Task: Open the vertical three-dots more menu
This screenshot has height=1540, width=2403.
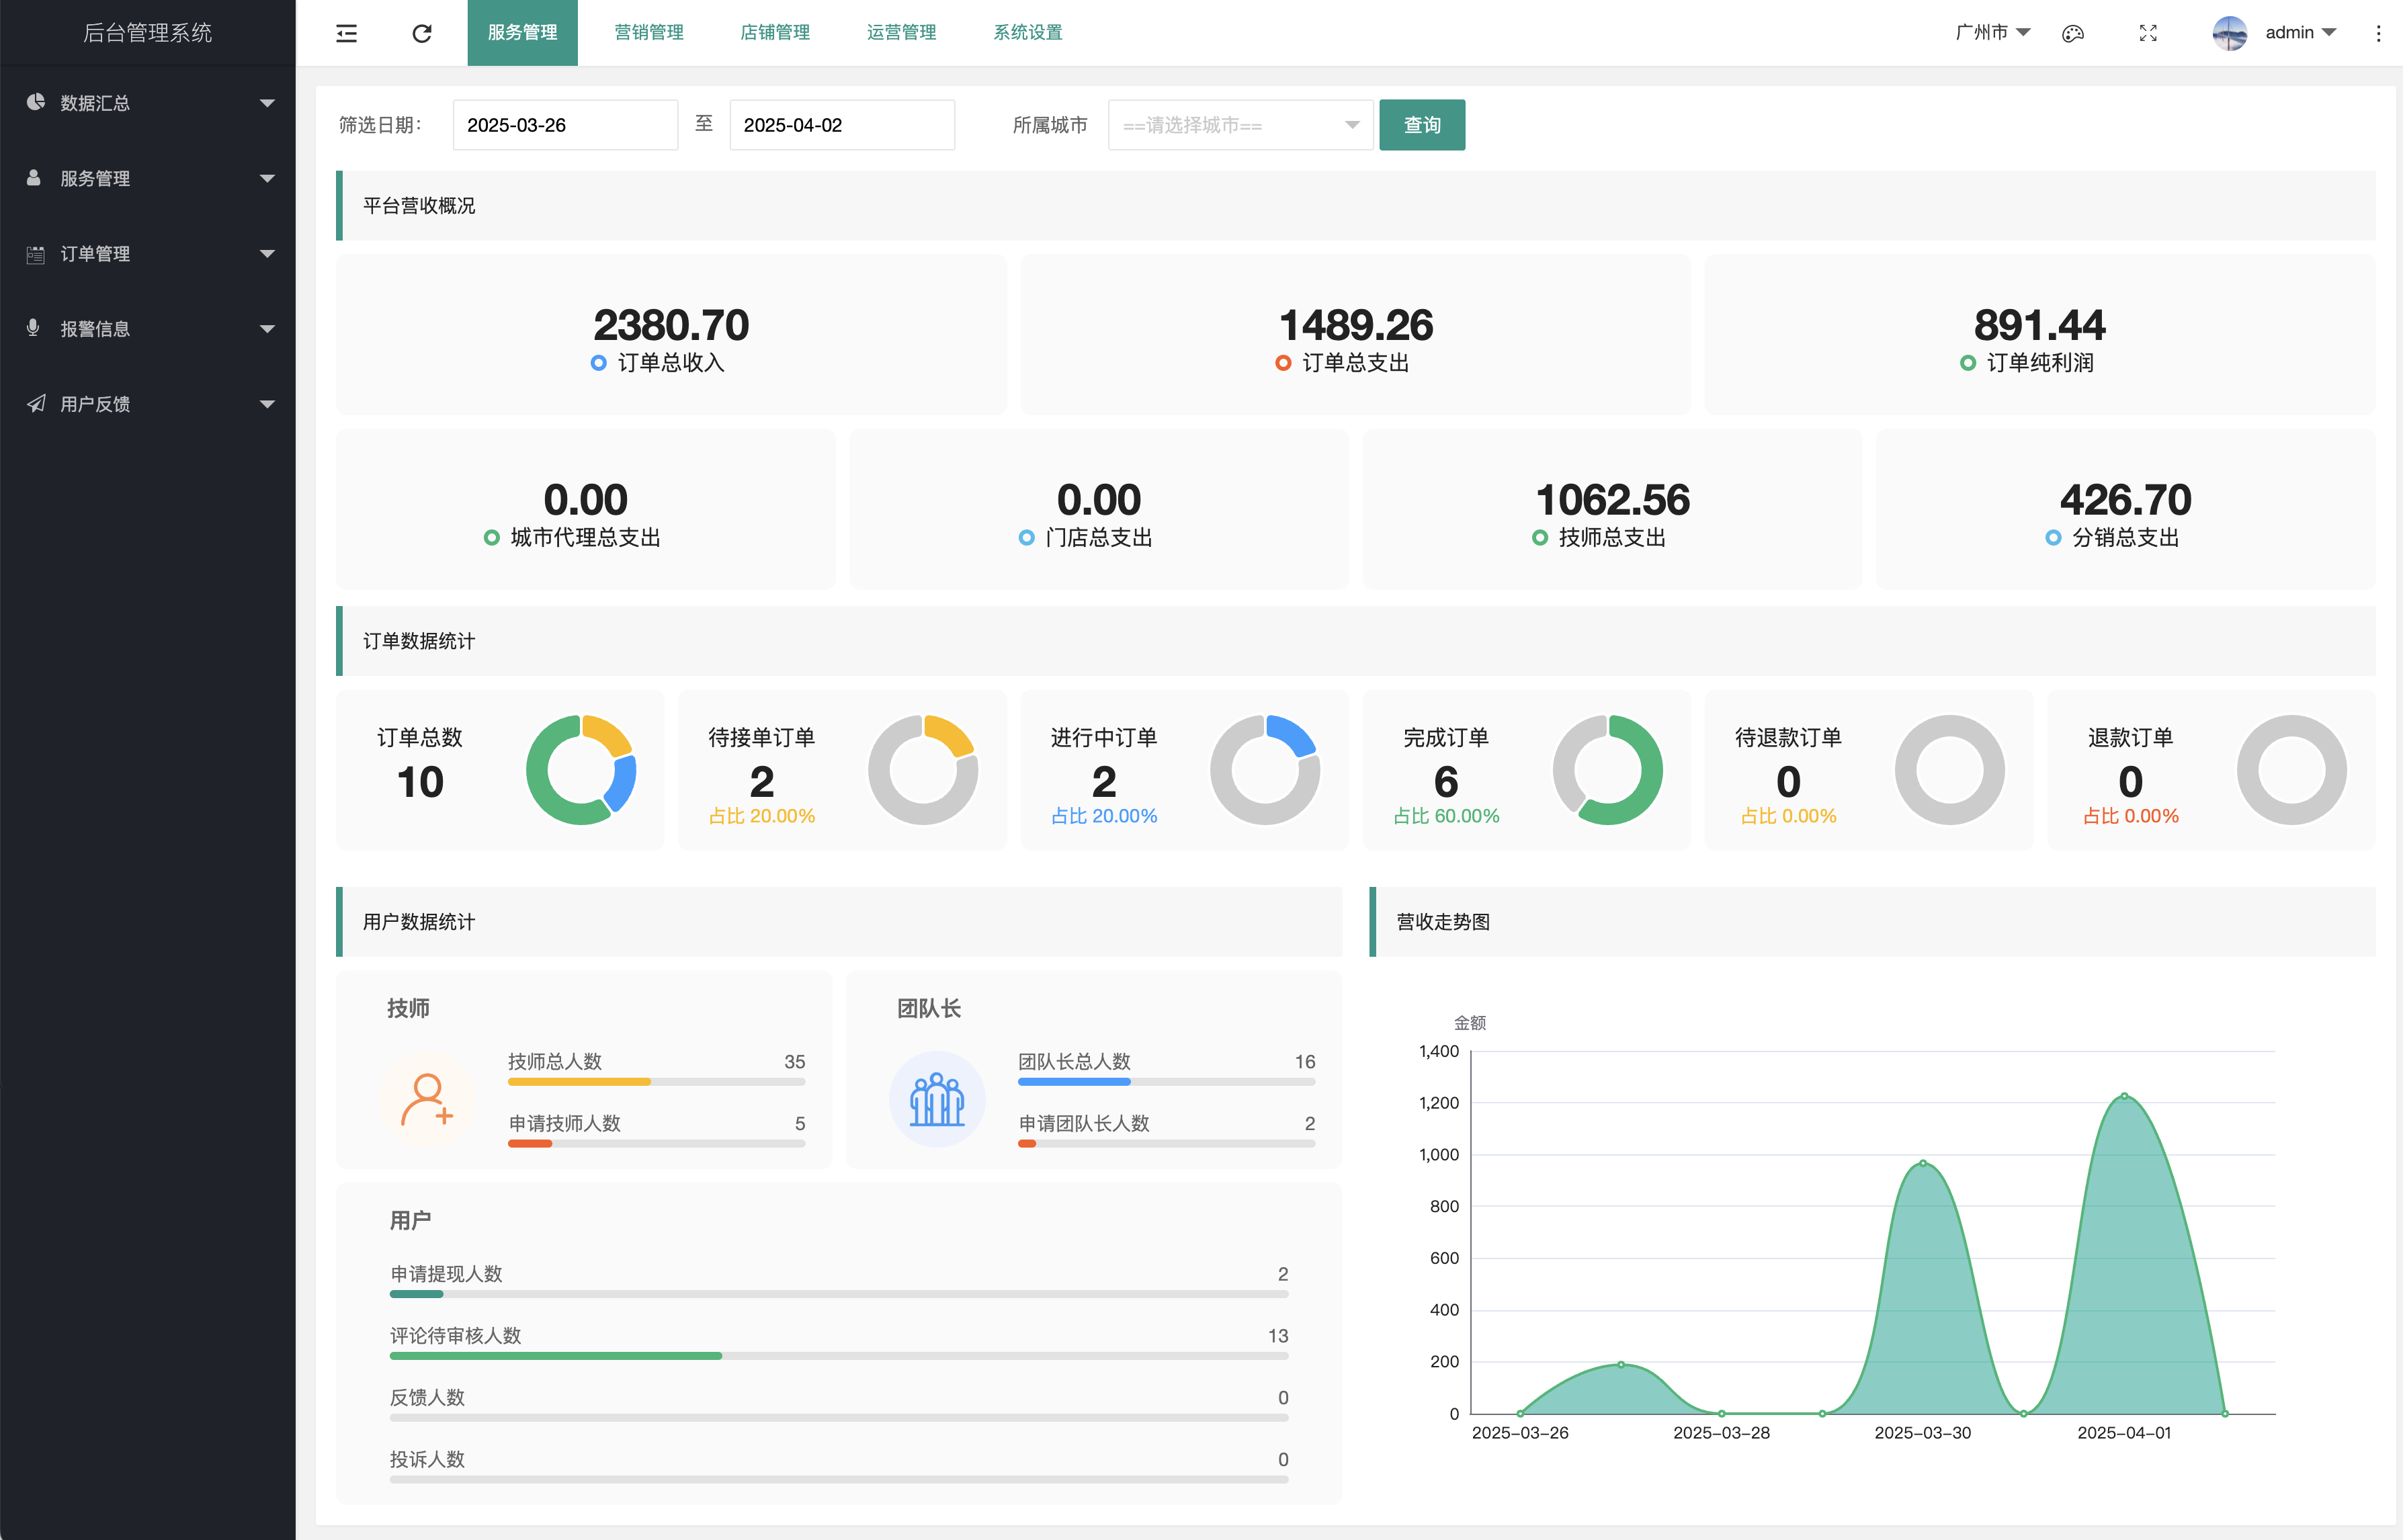Action: (x=2378, y=33)
